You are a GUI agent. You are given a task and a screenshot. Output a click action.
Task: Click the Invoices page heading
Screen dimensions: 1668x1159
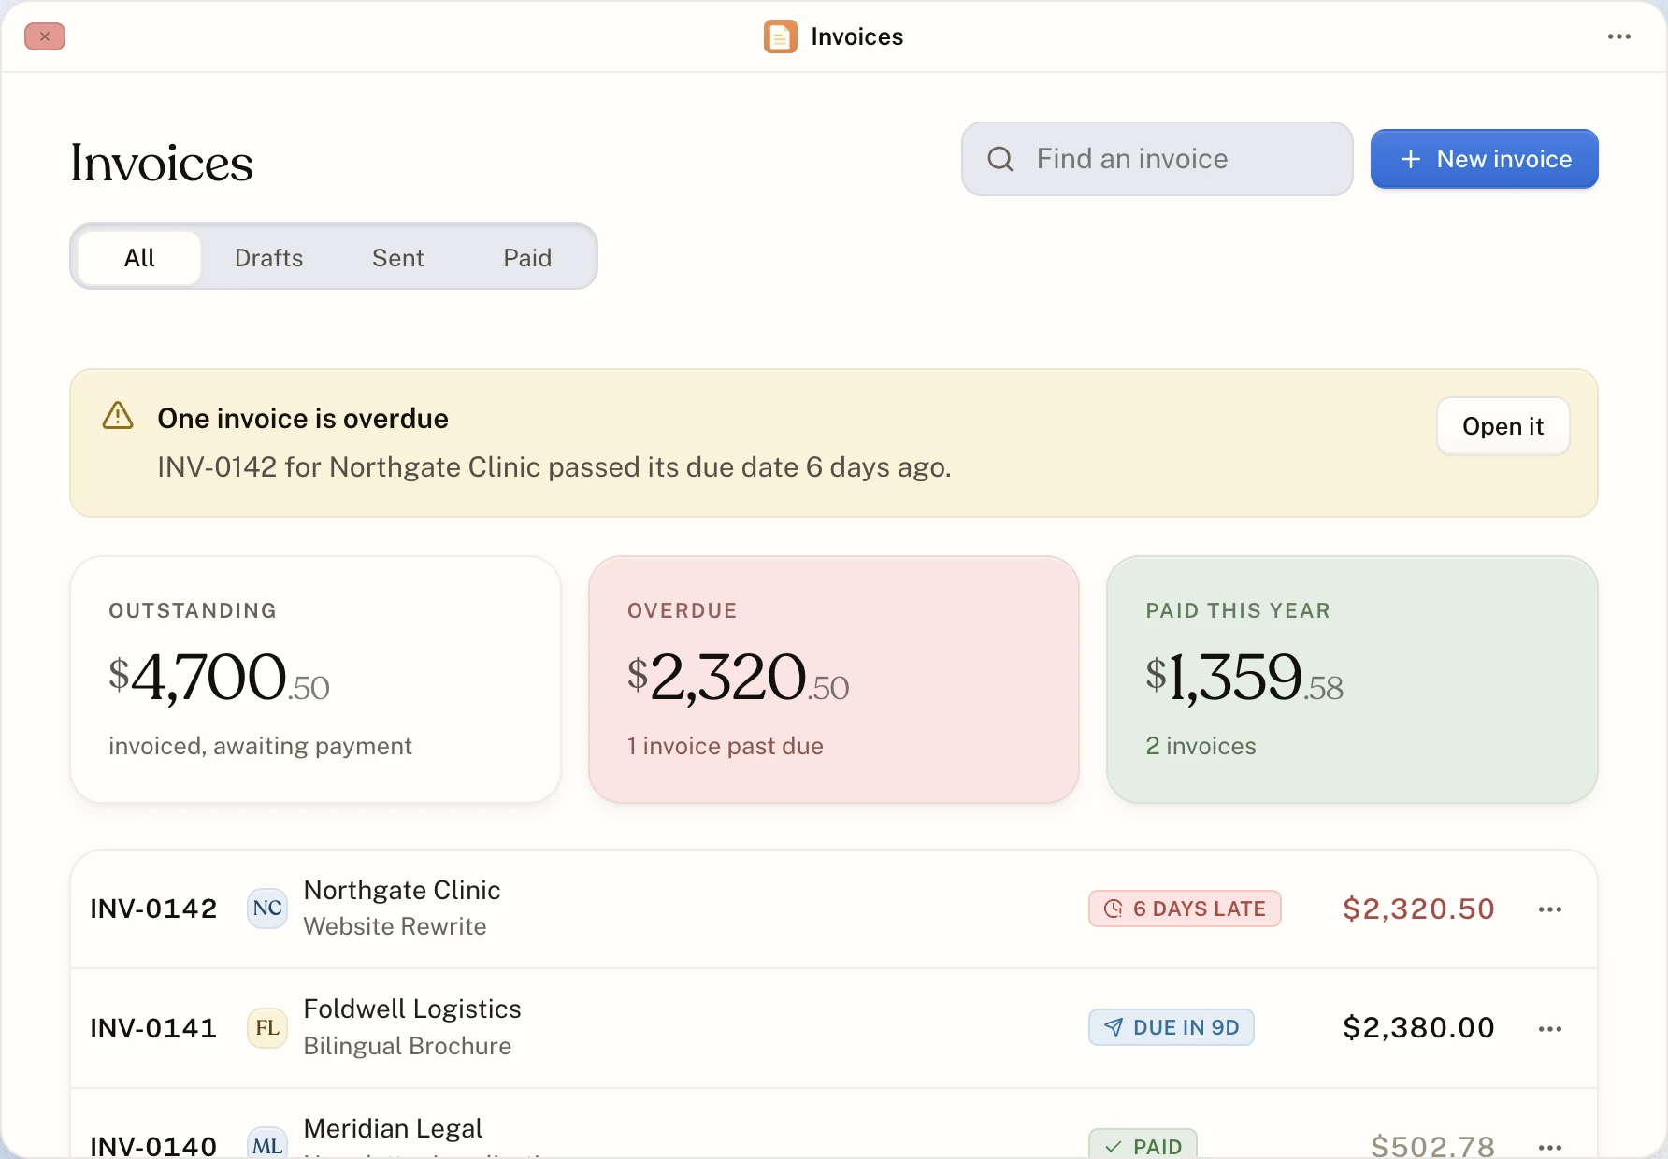tap(162, 164)
